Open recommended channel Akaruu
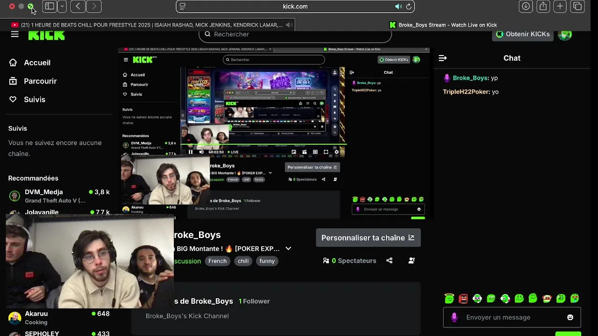The width and height of the screenshot is (598, 336). coord(60,318)
